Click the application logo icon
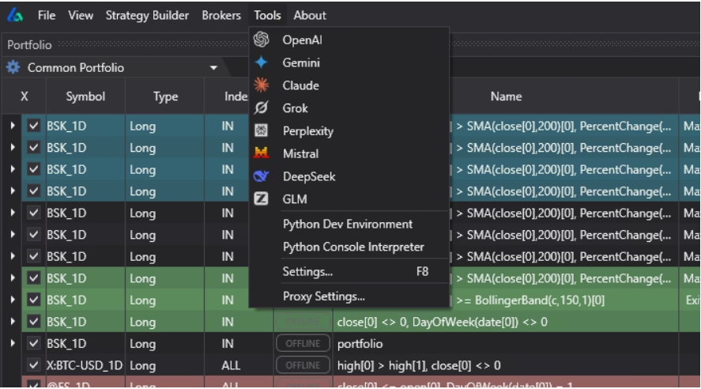 pyautogui.click(x=15, y=15)
